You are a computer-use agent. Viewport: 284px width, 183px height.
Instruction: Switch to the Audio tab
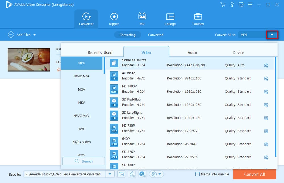tap(192, 52)
